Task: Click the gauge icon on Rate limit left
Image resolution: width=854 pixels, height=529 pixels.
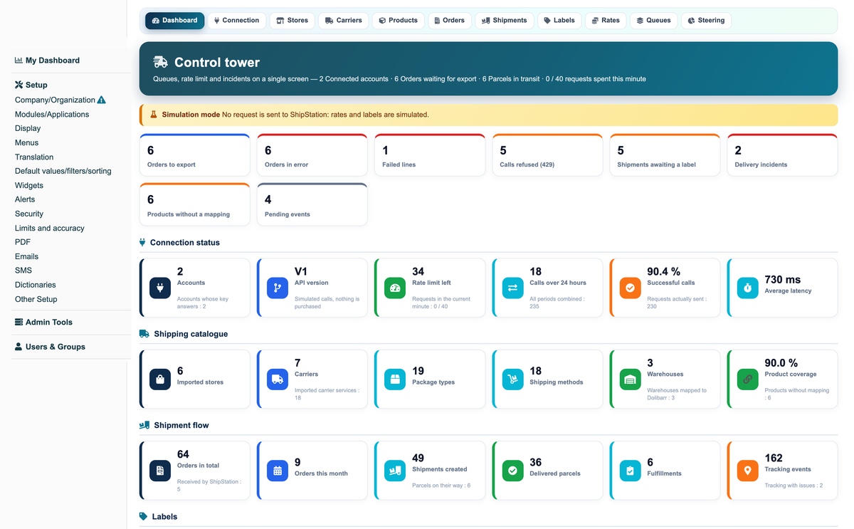Action: pyautogui.click(x=395, y=288)
